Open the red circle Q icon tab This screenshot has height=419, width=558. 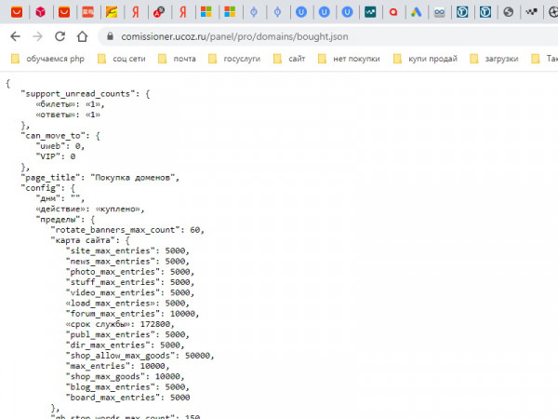pyautogui.click(x=393, y=12)
